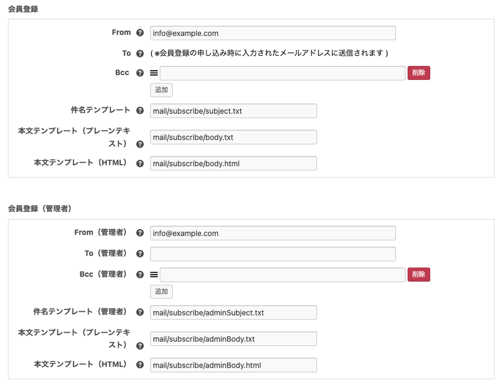Viewport: 501px width, 391px height.
Task: Open help for From（管理者）
Action: (140, 233)
